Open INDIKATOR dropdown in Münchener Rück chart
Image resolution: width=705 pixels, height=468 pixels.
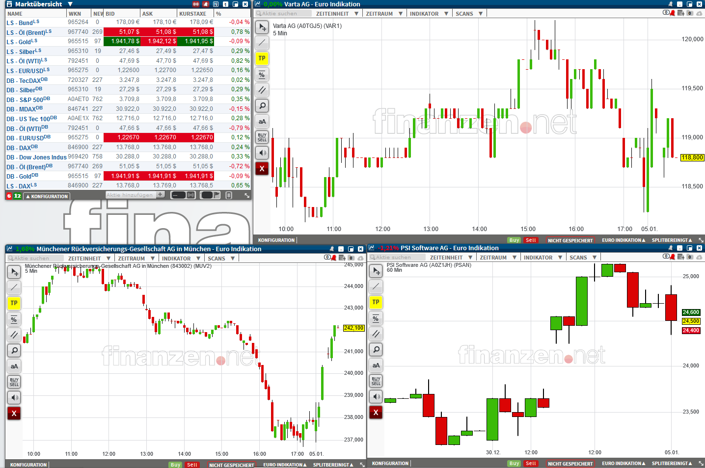(181, 259)
